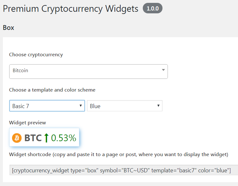
Task: Click "Choose a template and color scheme" label
Action: [x=52, y=90]
